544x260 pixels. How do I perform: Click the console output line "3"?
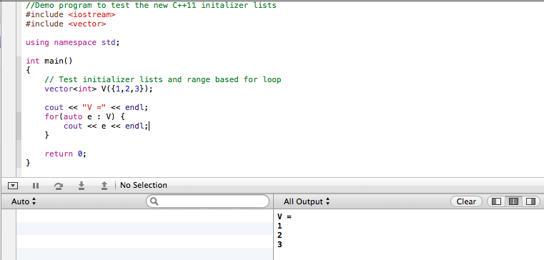click(280, 245)
